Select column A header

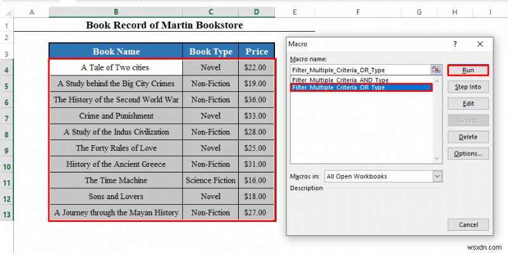coord(32,12)
